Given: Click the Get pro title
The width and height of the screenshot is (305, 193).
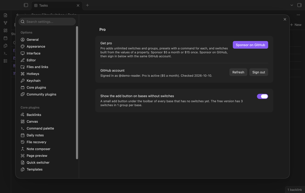Looking at the screenshot, I should pos(106,43).
